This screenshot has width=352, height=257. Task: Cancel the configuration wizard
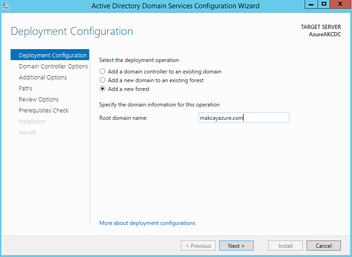(324, 246)
